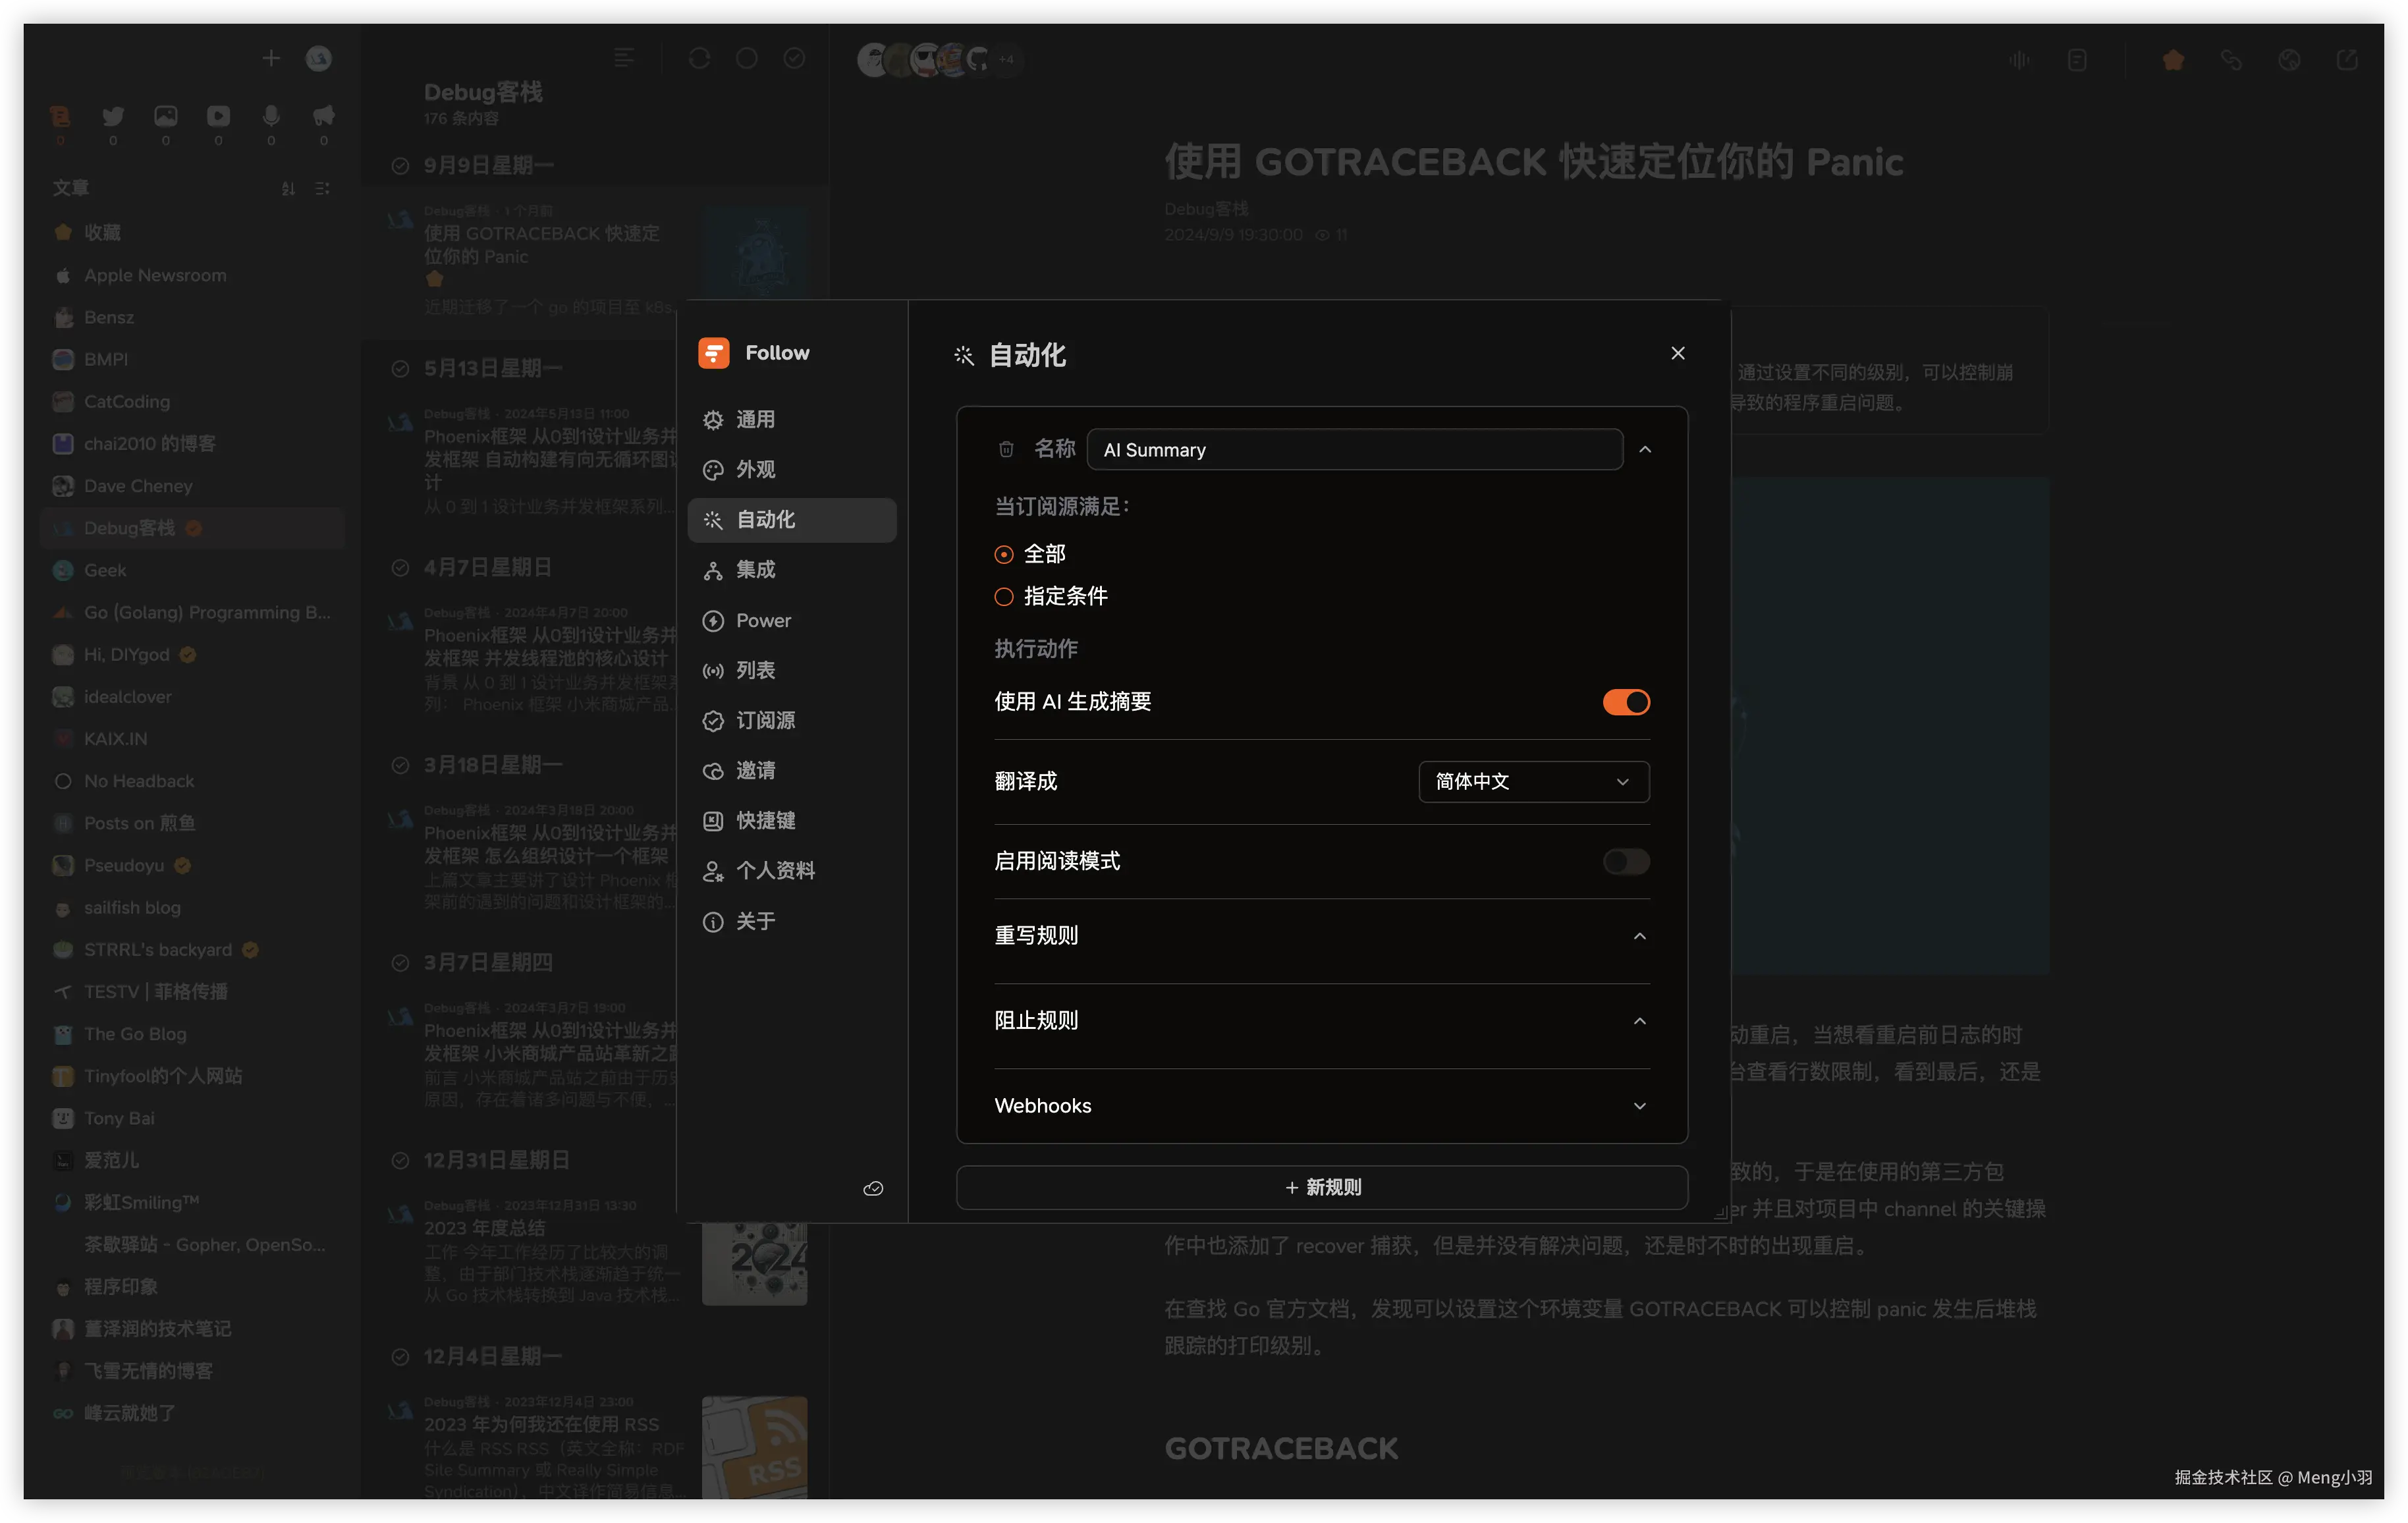Open 邀请 settings tab

(792, 771)
